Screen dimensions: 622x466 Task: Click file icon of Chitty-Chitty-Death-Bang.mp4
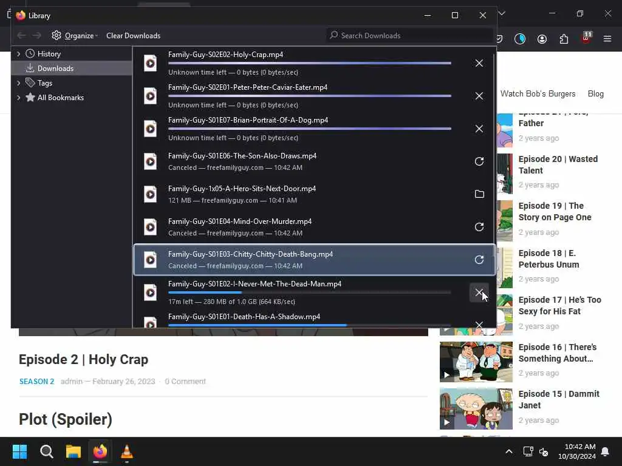[150, 260]
